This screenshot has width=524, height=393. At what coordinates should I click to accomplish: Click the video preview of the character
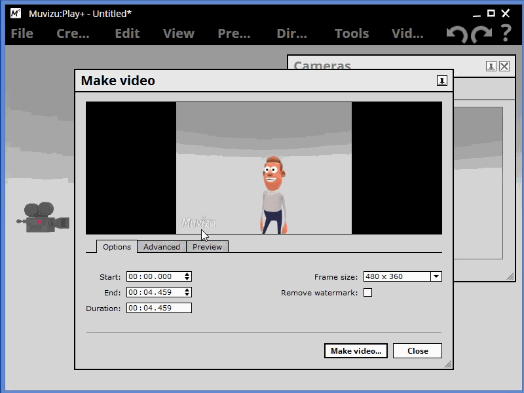(264, 168)
